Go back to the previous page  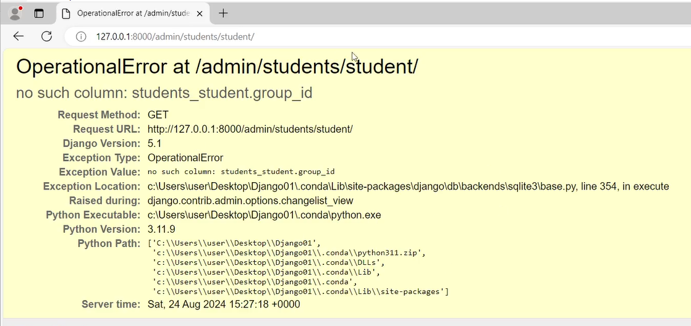(19, 36)
